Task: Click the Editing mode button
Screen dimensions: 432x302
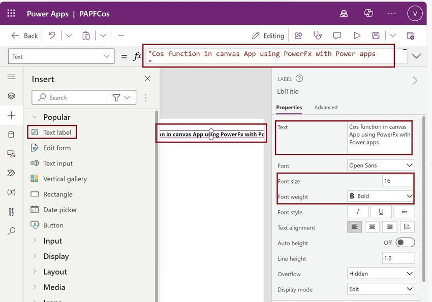Action: pos(268,36)
